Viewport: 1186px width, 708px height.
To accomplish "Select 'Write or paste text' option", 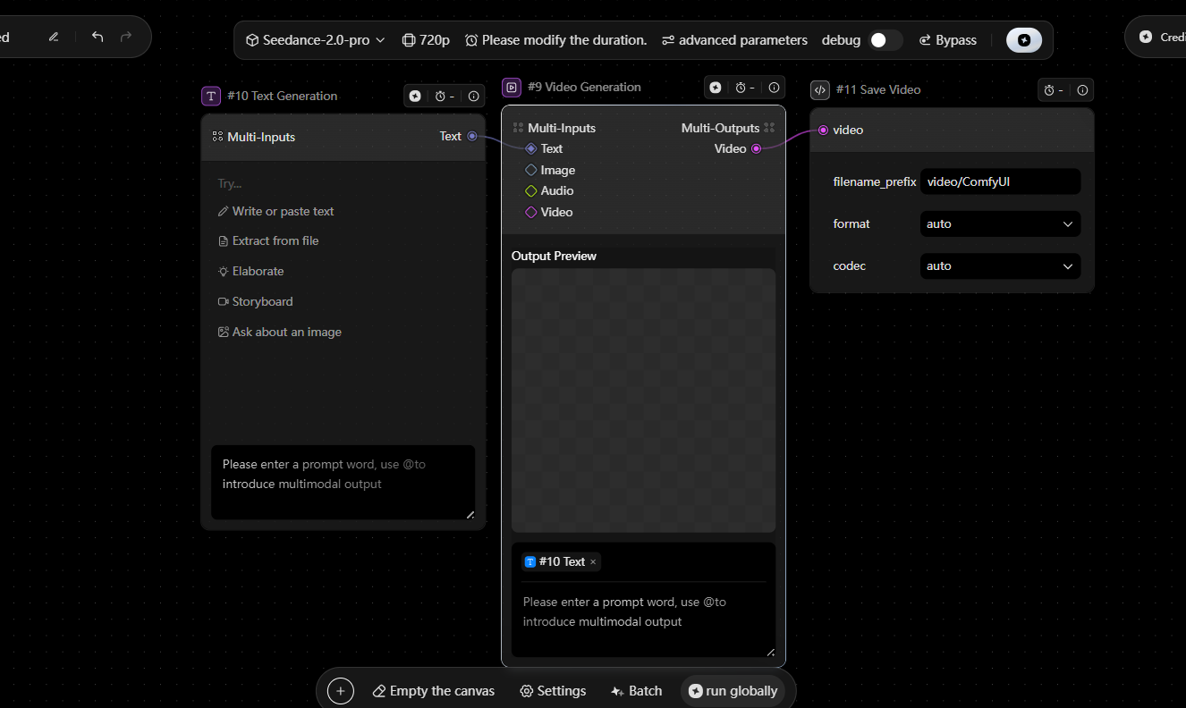I will (275, 211).
